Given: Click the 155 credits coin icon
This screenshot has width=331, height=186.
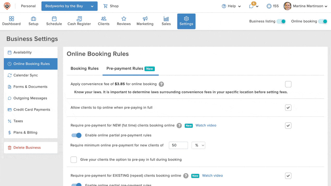Looking at the screenshot, I should pos(269,6).
